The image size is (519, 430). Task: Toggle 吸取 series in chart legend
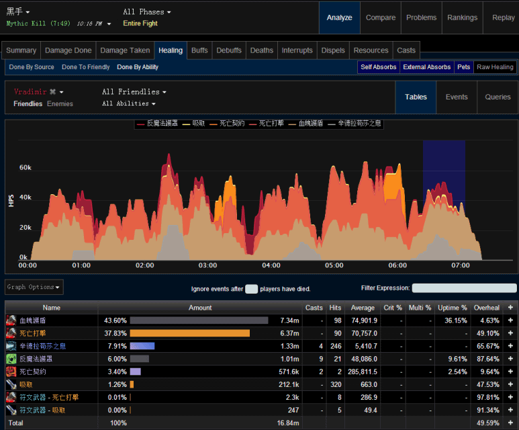click(x=193, y=124)
